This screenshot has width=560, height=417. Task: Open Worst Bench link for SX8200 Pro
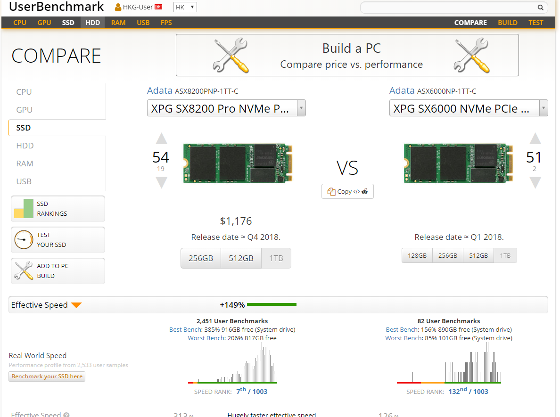point(206,338)
